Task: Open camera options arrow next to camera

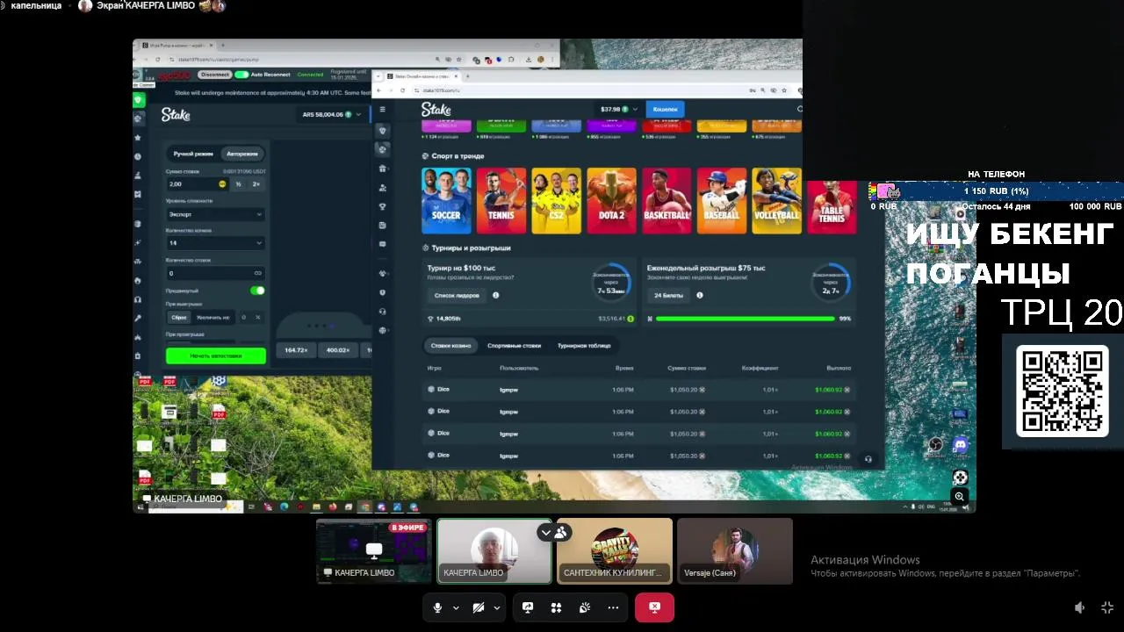Action: tap(497, 607)
